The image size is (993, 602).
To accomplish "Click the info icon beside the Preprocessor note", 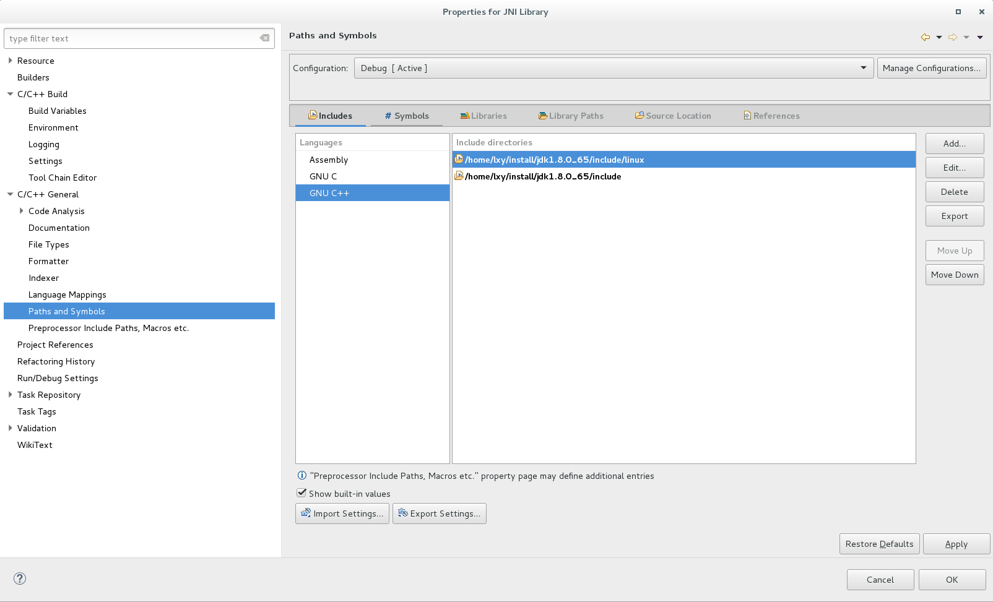I will 302,476.
